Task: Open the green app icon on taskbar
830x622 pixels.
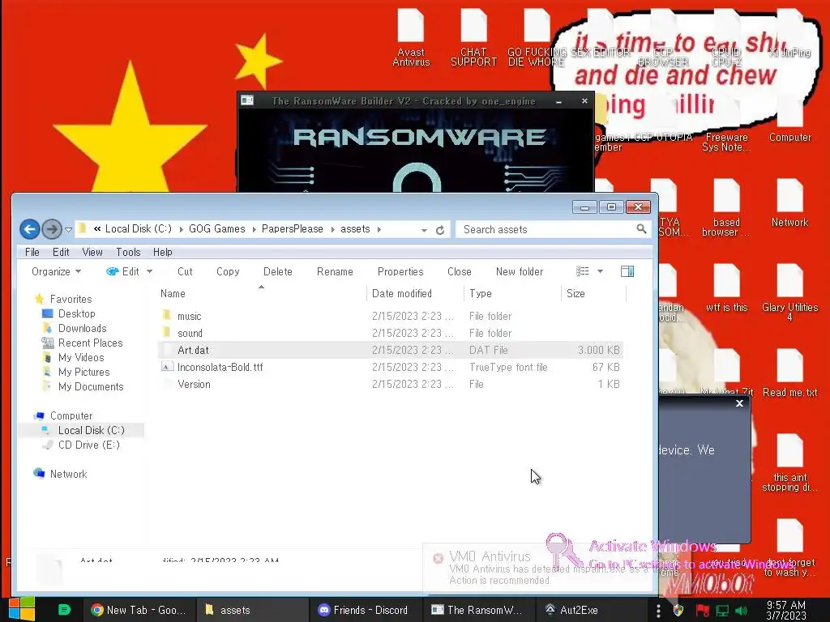Action: tap(64, 610)
